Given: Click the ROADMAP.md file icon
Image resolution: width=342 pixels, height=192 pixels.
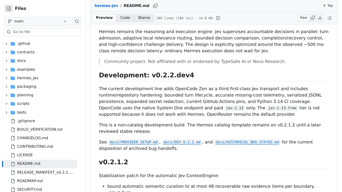Looking at the screenshot, I should click(x=13, y=181).
